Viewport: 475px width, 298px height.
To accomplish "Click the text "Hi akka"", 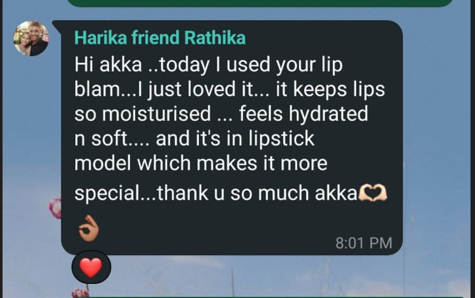I will 108,64.
